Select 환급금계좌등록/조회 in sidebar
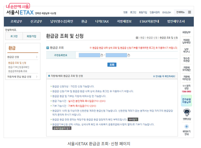Screen dimensions: 201x148 point(18,71)
